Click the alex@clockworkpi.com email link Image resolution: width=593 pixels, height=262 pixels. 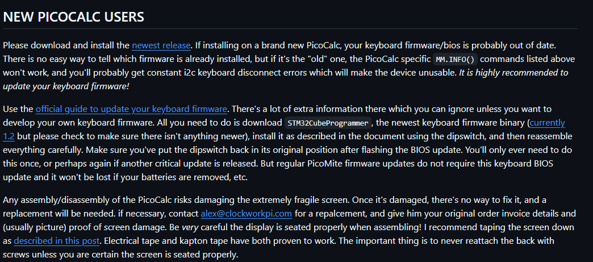246,214
